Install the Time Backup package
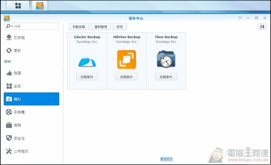Image resolution: width=271 pixels, height=165 pixels. 166,77
